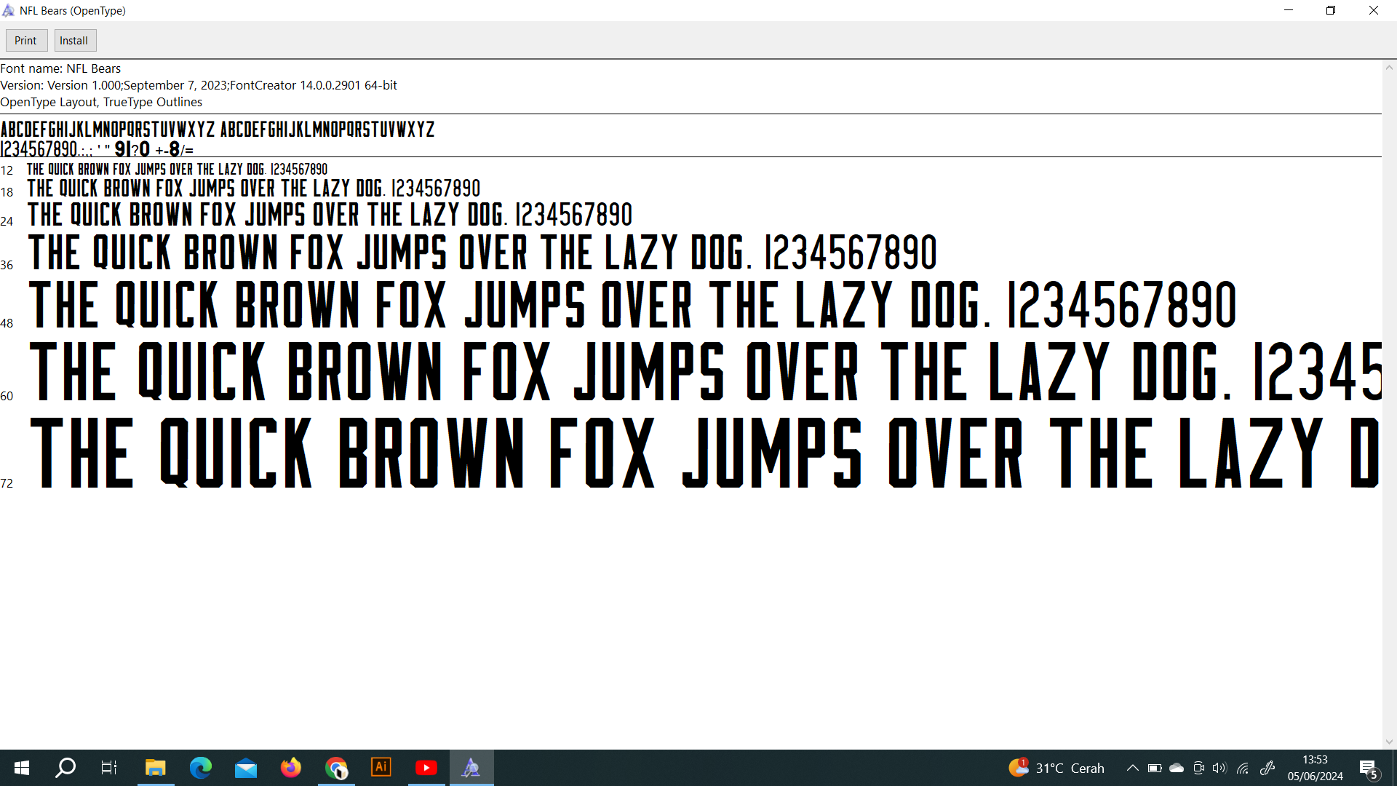Open Wi-Fi network settings icon
The height and width of the screenshot is (786, 1397).
pyautogui.click(x=1243, y=768)
